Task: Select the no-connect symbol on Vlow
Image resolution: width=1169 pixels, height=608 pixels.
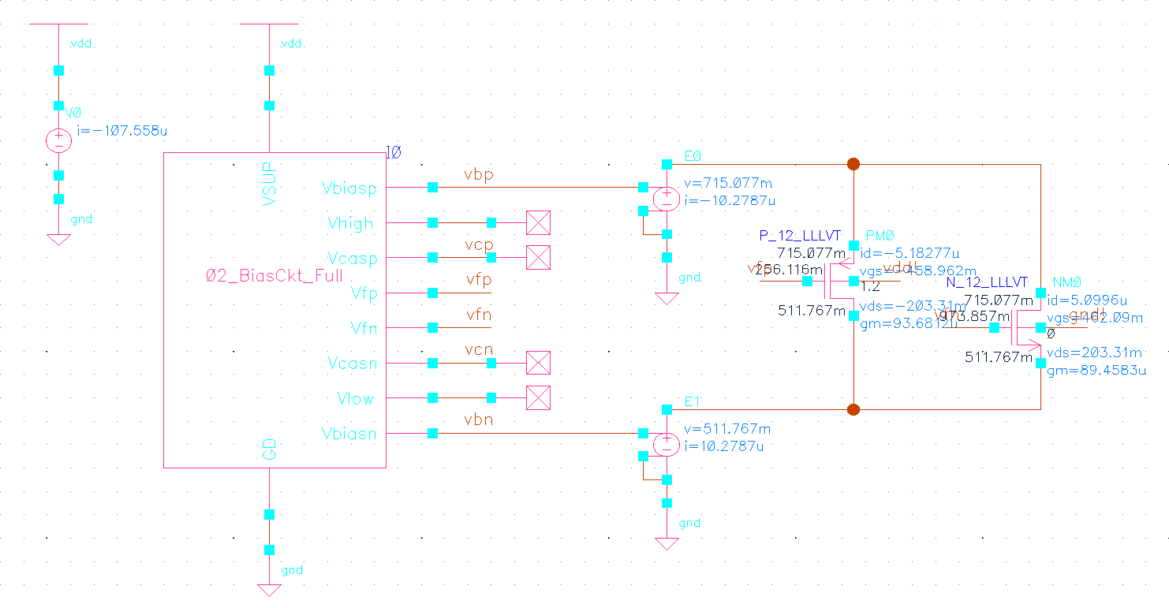Action: coord(538,399)
